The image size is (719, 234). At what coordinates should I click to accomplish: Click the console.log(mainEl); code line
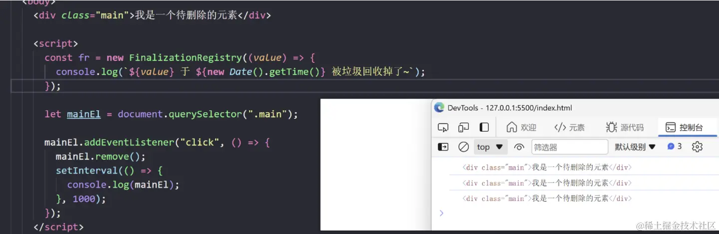click(123, 185)
